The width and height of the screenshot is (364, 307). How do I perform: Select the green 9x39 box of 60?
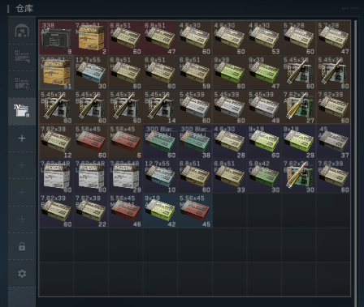230,72
